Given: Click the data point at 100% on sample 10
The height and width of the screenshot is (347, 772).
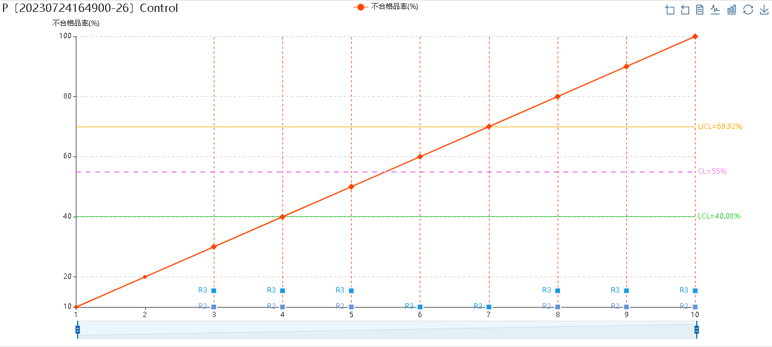Looking at the screenshot, I should (x=695, y=36).
